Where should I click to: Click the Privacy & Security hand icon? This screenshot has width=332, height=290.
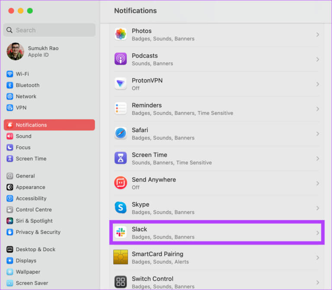point(10,232)
